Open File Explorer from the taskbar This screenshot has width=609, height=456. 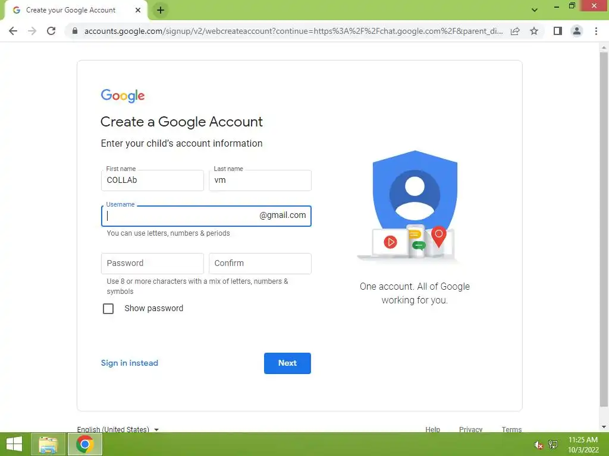tap(48, 444)
